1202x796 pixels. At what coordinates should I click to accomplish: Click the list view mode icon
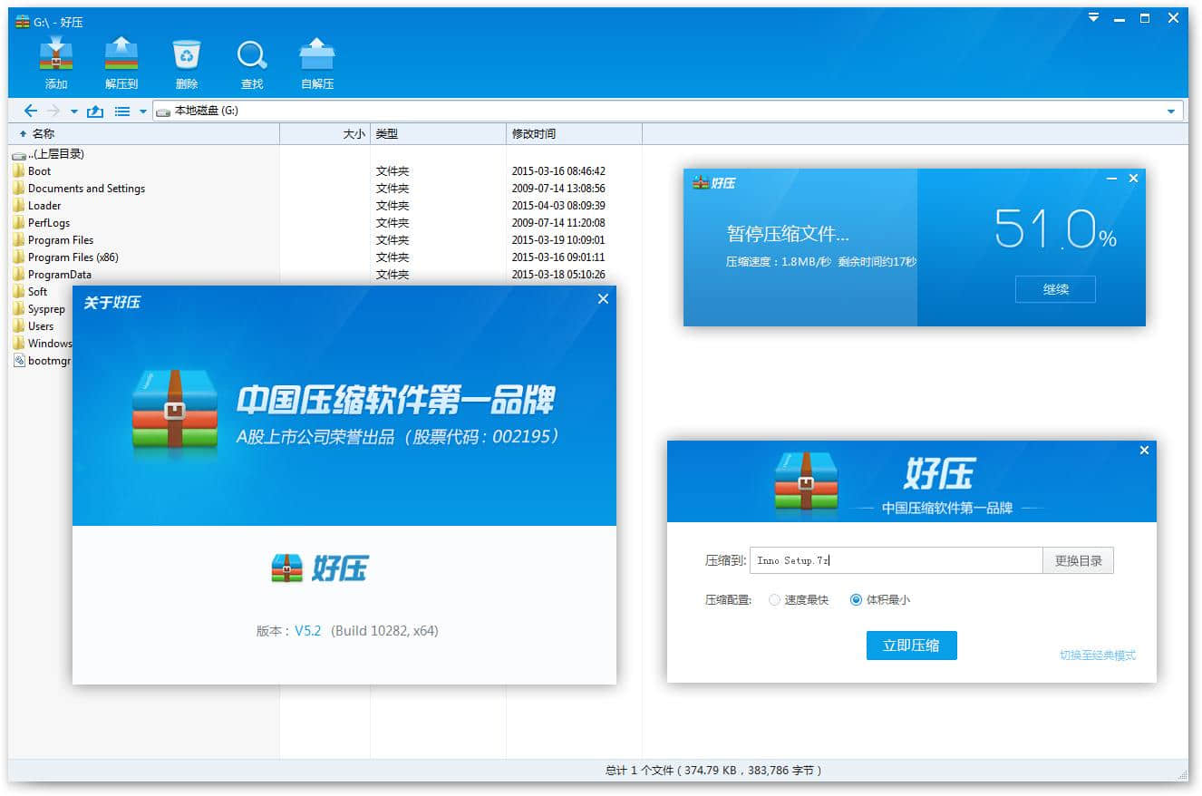(122, 112)
